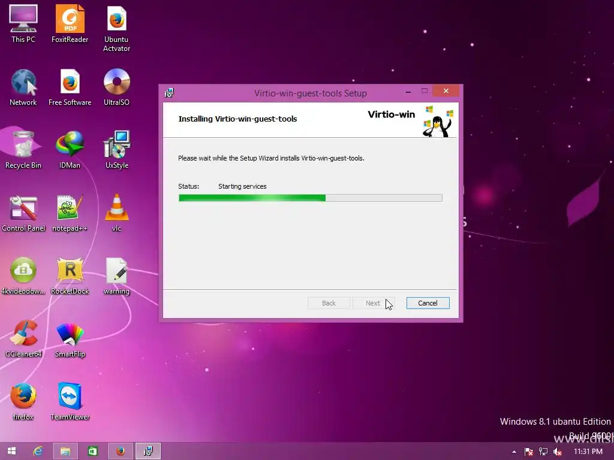614x460 pixels.
Task: Select the vlc desktop icon
Action: [116, 213]
